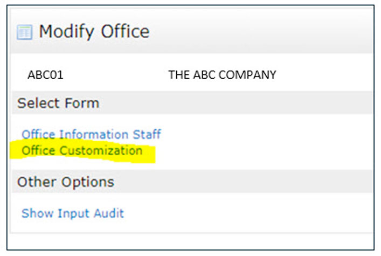Click the Modify Office form icon
Screen dimensions: 381x256
24,32
